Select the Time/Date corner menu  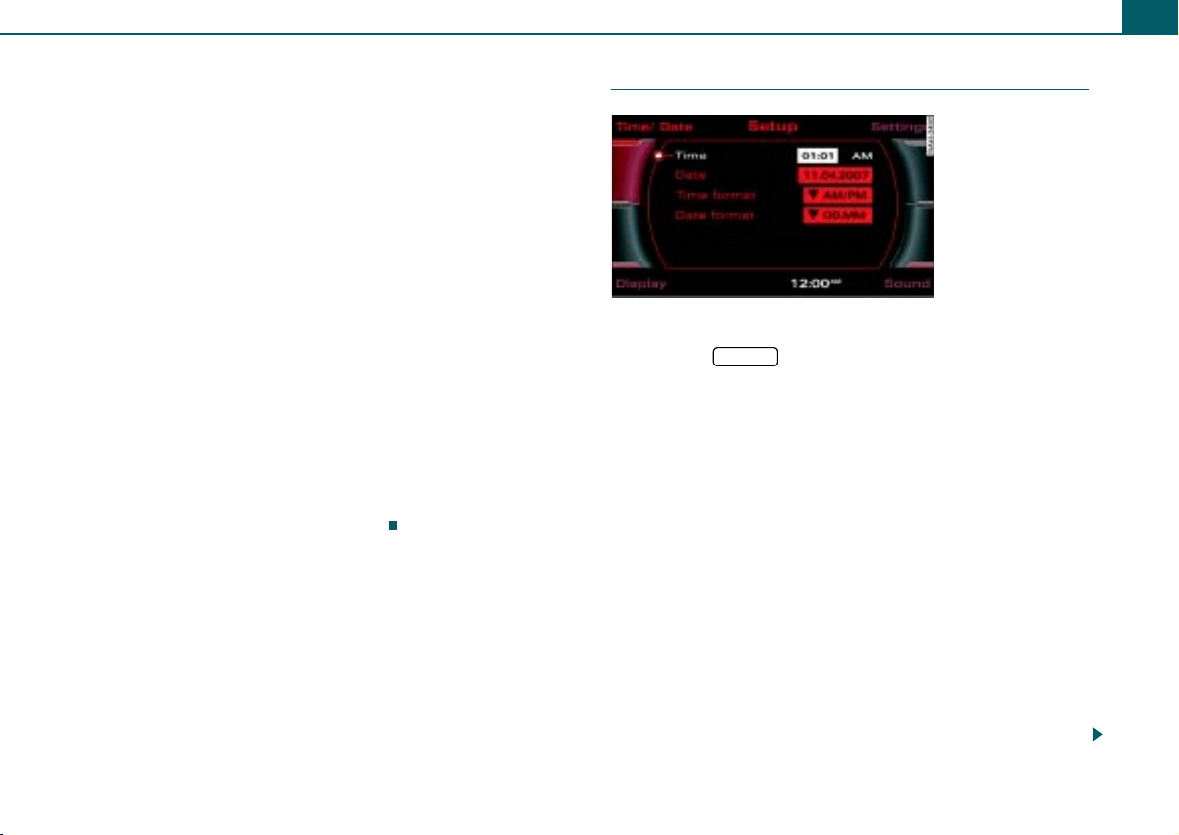tap(654, 127)
